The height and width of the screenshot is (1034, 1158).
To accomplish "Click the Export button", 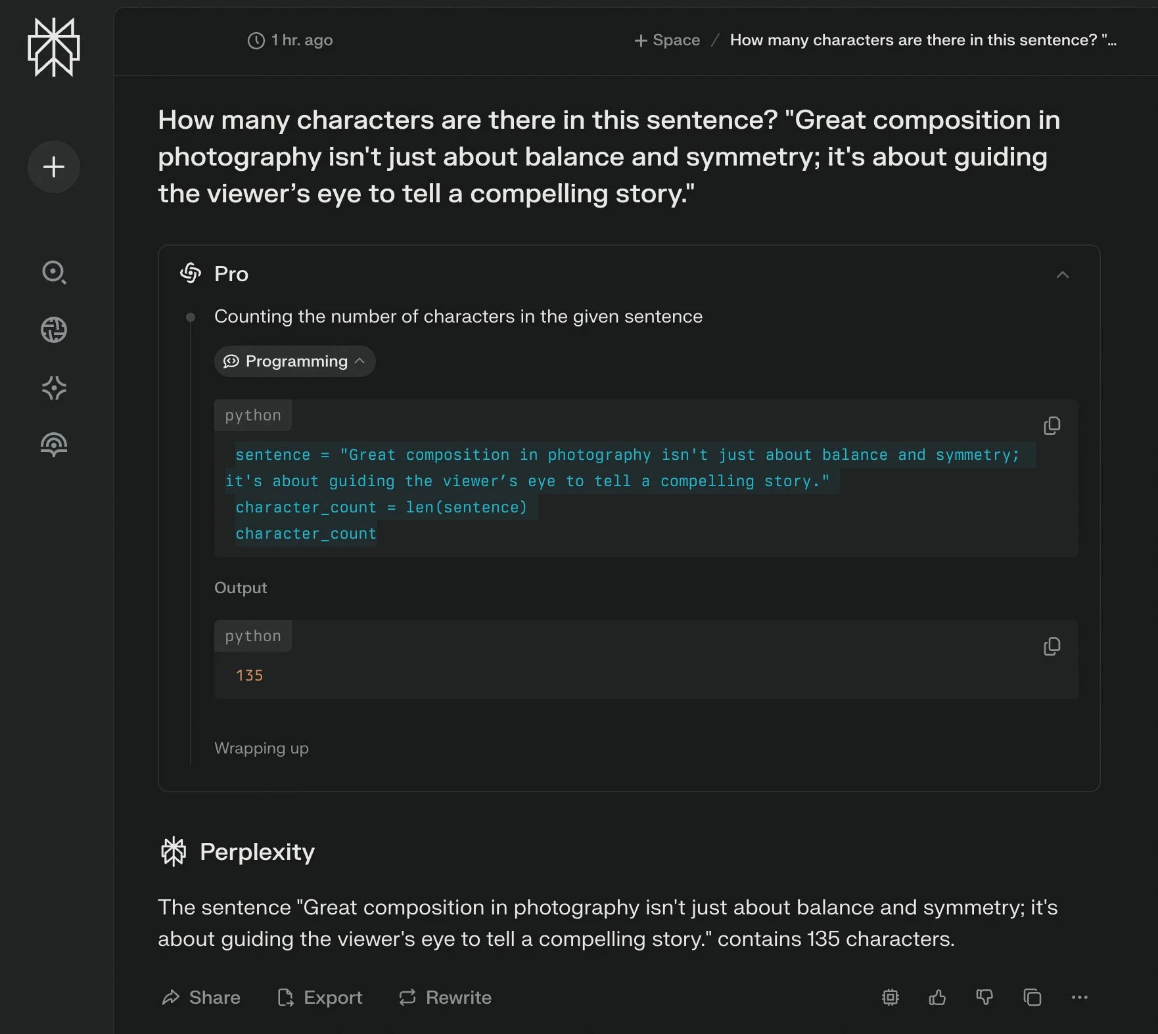I will tap(319, 997).
